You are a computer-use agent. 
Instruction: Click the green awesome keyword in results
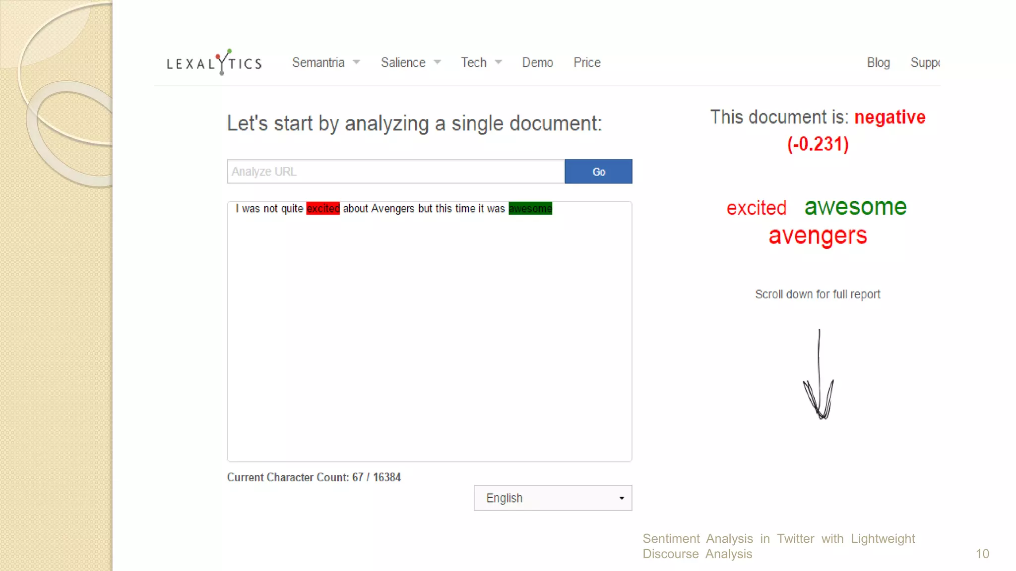coord(855,207)
